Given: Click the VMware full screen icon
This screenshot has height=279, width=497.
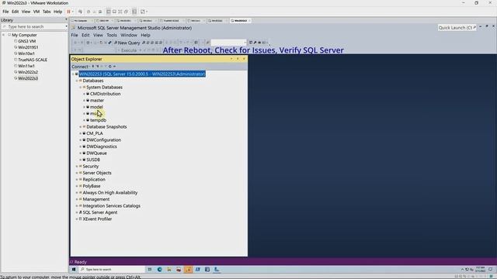Looking at the screenshot, I should (120, 12).
